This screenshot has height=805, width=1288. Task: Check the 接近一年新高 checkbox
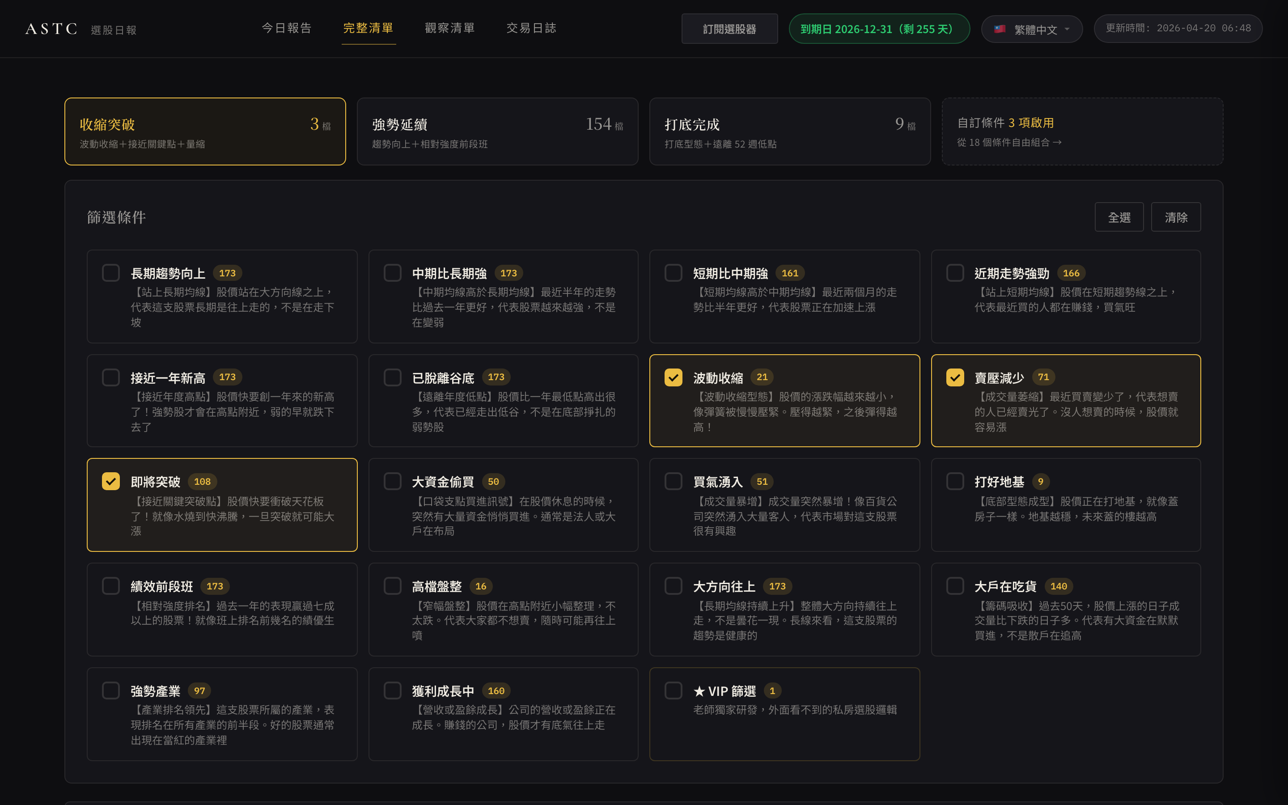coord(111,377)
